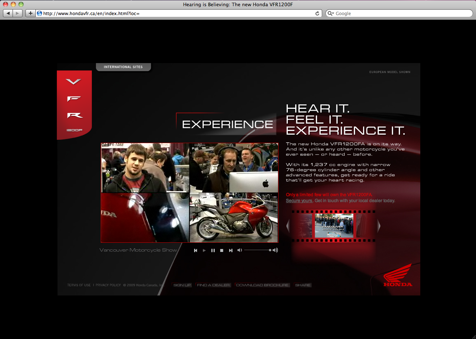Open Terms of Use link

click(x=79, y=285)
